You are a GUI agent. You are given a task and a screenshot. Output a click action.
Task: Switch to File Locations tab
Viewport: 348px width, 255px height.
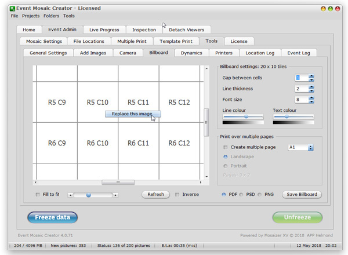point(89,41)
